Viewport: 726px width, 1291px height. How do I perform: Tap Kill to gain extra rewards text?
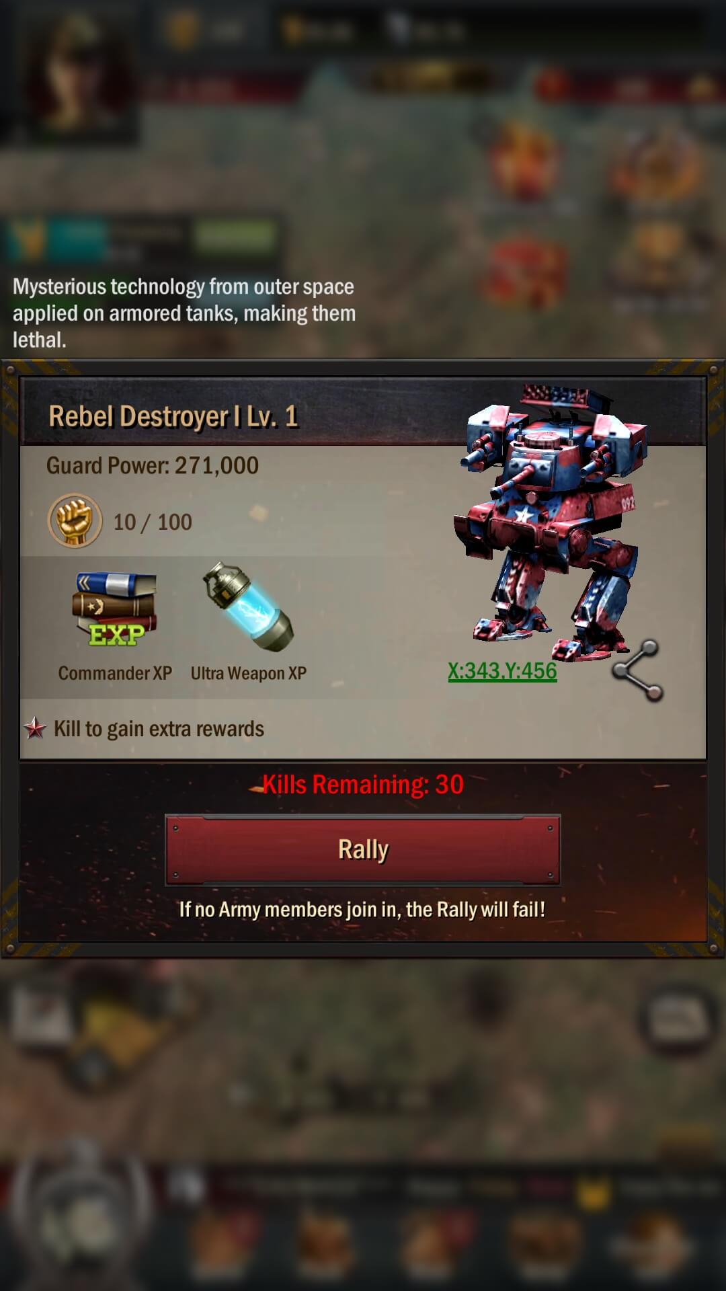(x=159, y=729)
